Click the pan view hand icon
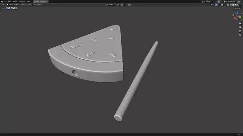 (x=240, y=27)
